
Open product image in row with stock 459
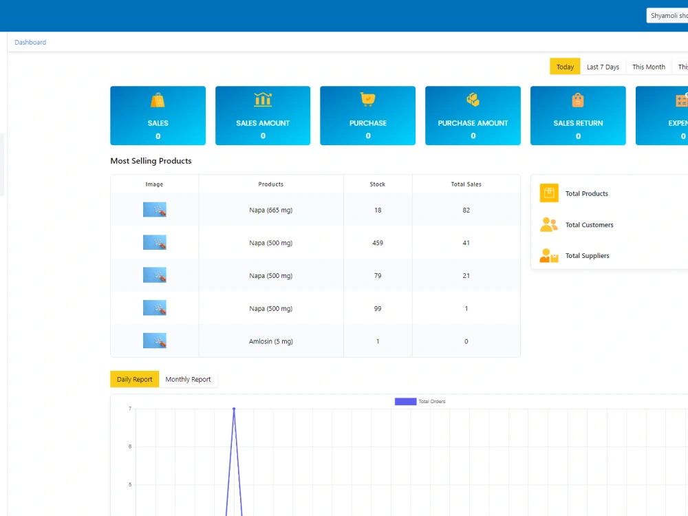tap(154, 242)
